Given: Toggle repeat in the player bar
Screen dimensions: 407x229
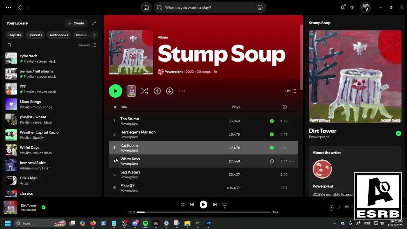Looking at the screenshot, I should point(224,205).
